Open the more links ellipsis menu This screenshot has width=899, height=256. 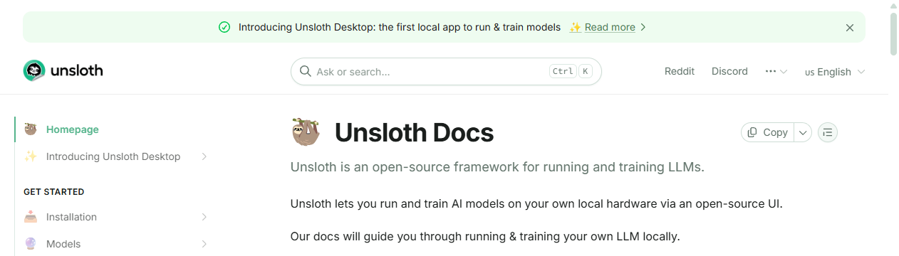pyautogui.click(x=776, y=71)
